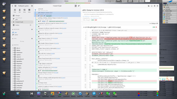Open pull request link #14247
The height and width of the screenshot is (99, 177).
click(x=63, y=78)
